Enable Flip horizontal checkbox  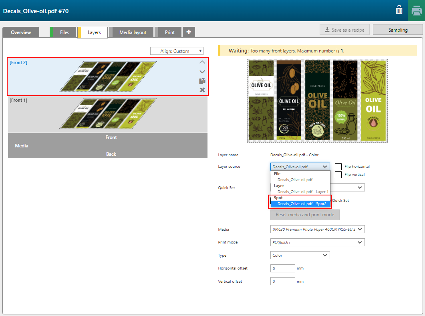[x=338, y=167]
